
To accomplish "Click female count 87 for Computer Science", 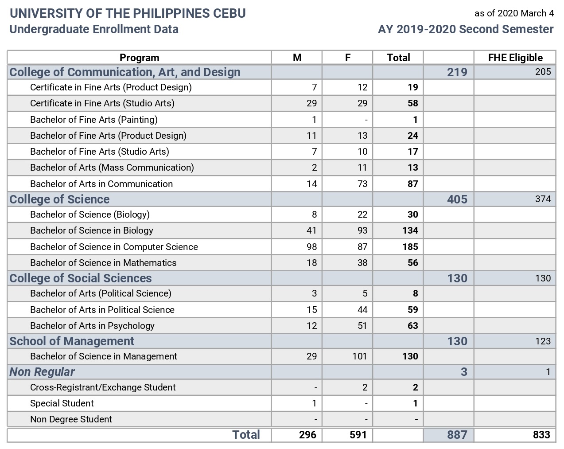I will (x=362, y=247).
